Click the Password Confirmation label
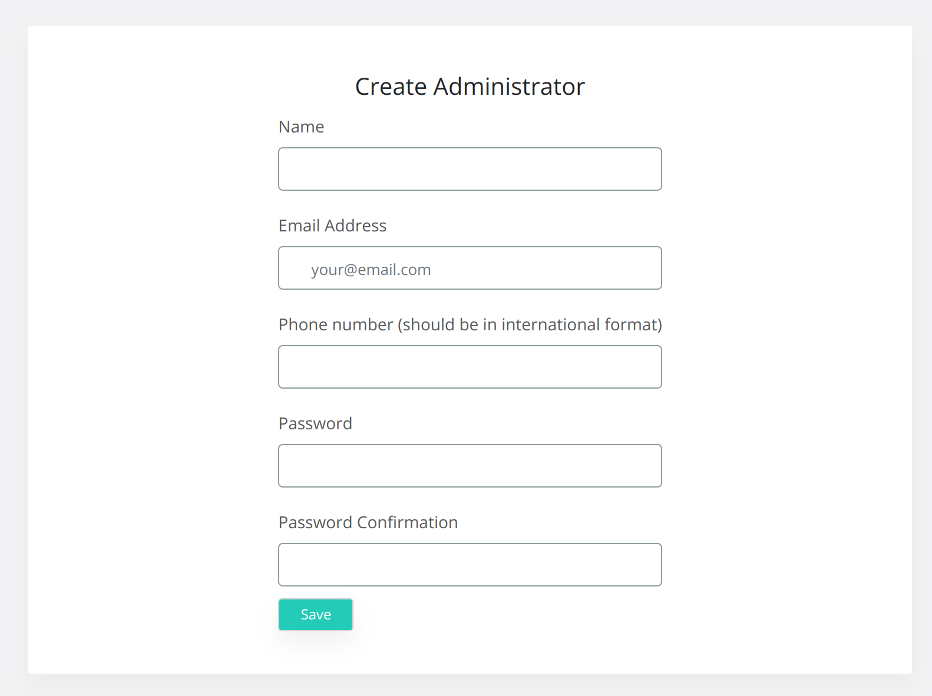This screenshot has height=696, width=932. [368, 522]
